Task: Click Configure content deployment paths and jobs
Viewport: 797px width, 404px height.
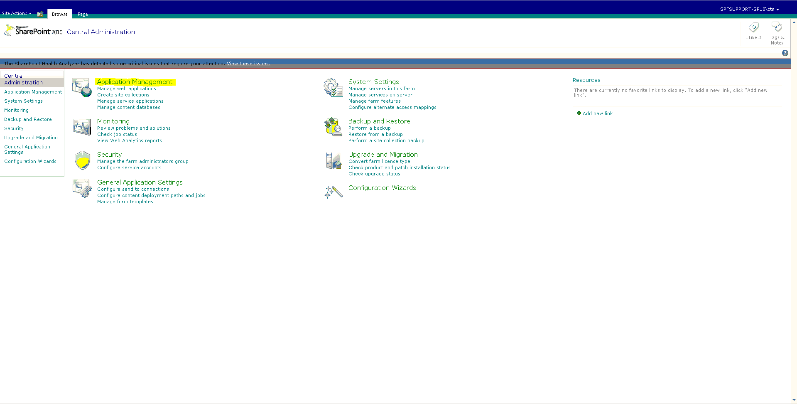Action: click(x=151, y=195)
